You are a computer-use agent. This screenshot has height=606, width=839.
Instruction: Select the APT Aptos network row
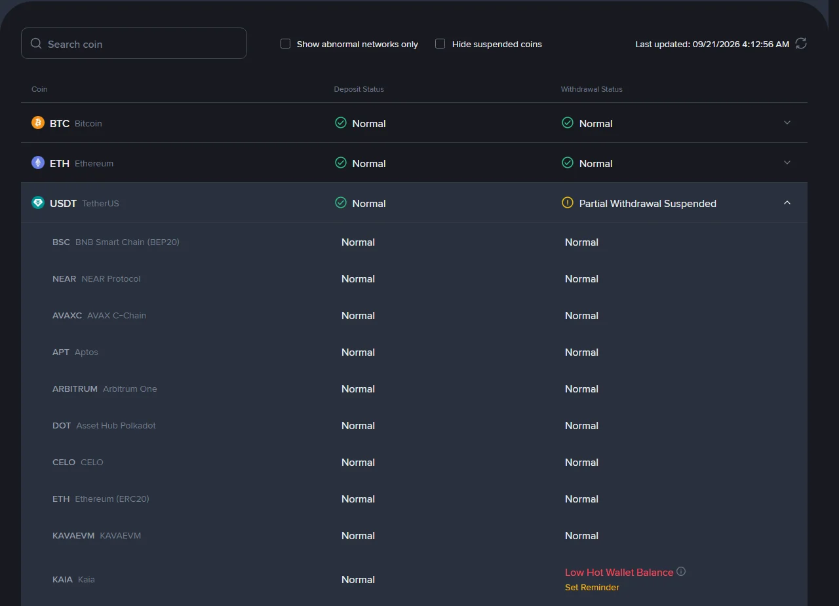click(x=414, y=352)
